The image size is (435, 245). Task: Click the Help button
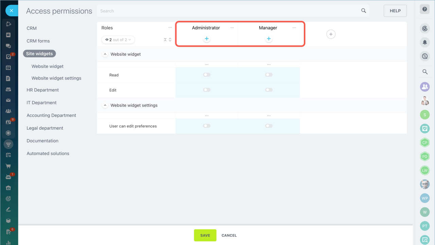coord(395,11)
